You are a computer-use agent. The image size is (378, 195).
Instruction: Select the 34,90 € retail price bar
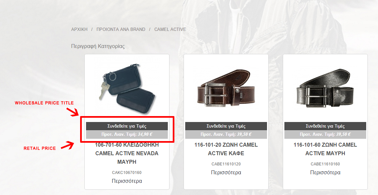click(127, 134)
